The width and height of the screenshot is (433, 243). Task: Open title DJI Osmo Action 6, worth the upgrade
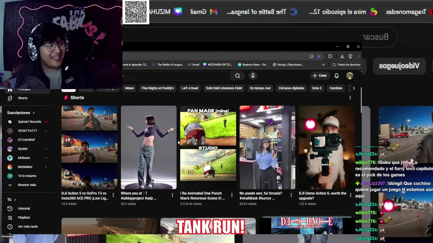pos(322,196)
